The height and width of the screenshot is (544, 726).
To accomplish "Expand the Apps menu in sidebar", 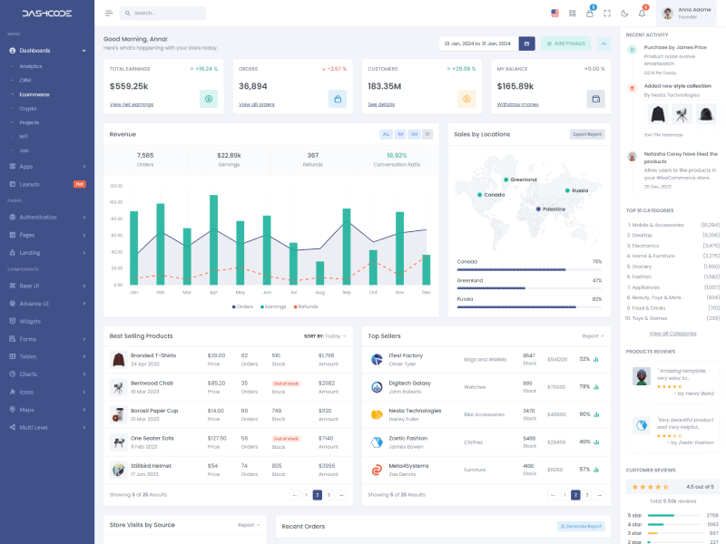I will pos(45,166).
